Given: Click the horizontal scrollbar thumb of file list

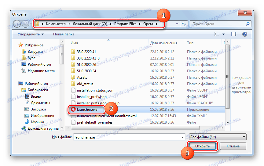Looking at the screenshot, I should pyautogui.click(x=135, y=128).
